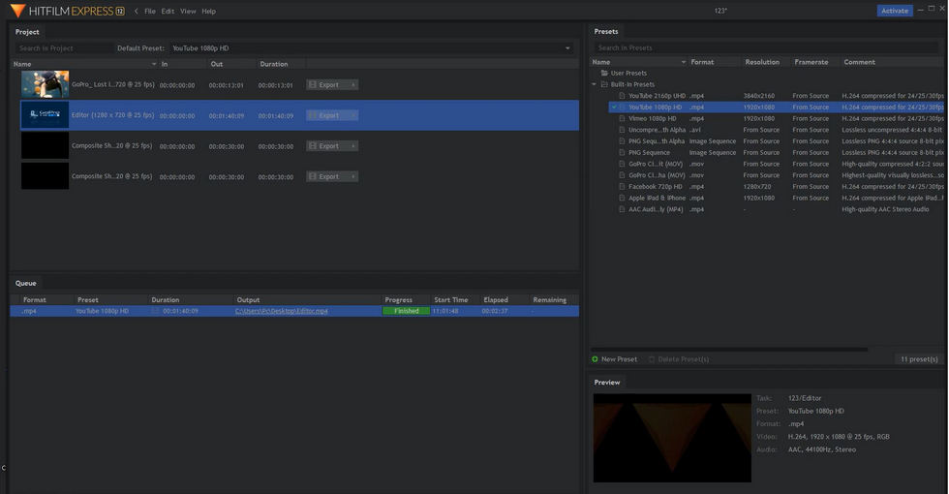Click the small icon before queue duration 00:01:40:09
Image resolution: width=949 pixels, height=494 pixels.
156,311
